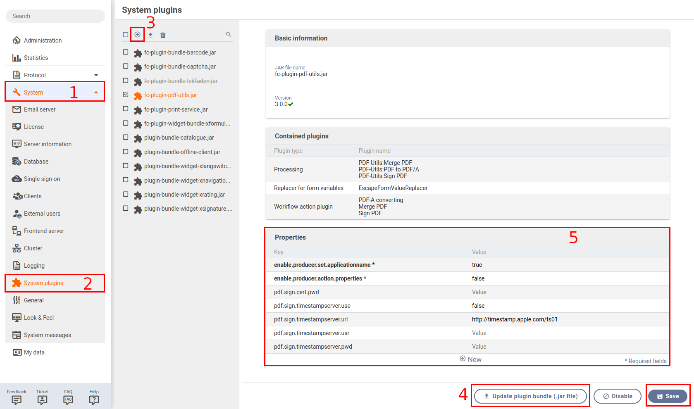Open plugin list search magnifier icon

[x=228, y=34]
